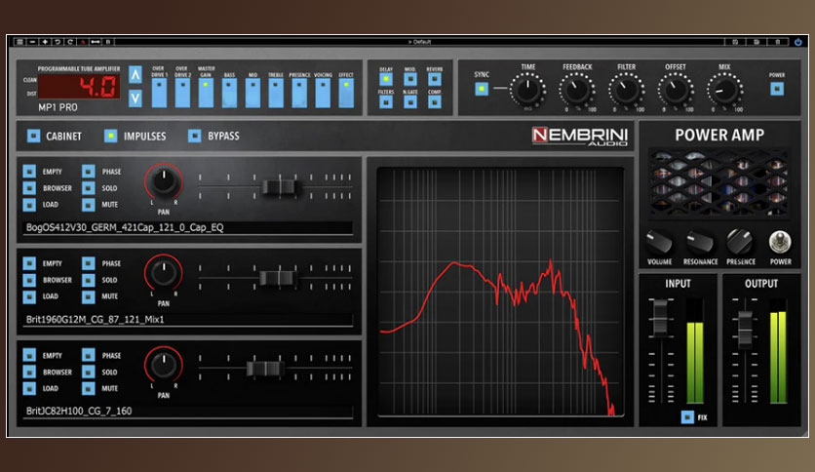Solo the BogOS412V30 impulse slot

[x=89, y=187]
